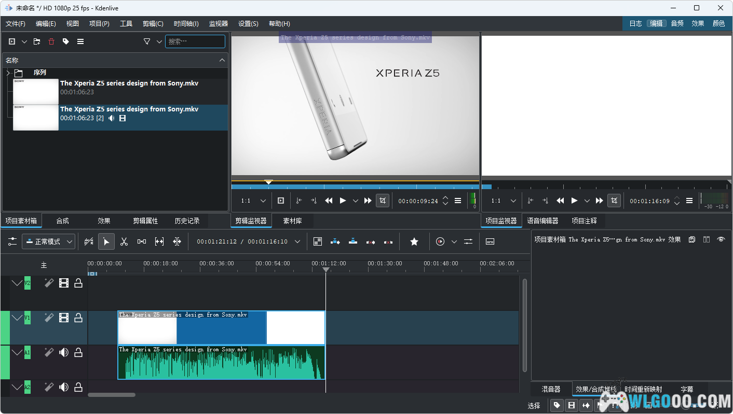Click the project bin search field

tap(195, 41)
